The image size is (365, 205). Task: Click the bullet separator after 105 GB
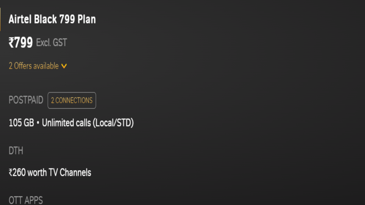click(38, 123)
